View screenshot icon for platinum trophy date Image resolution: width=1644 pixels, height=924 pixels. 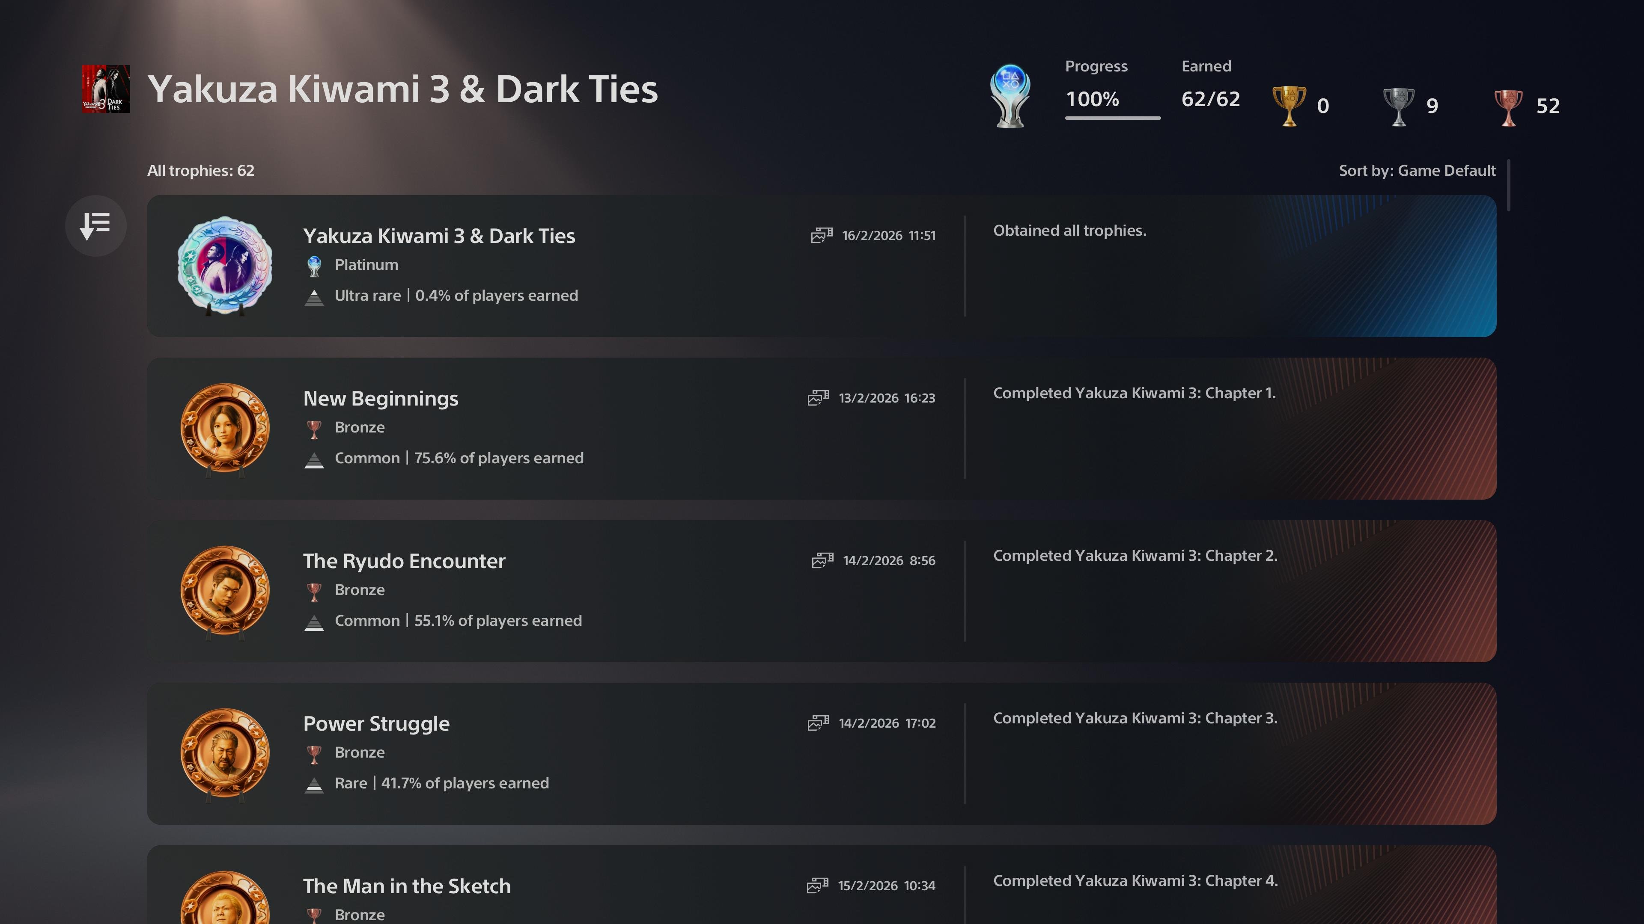[x=822, y=235]
